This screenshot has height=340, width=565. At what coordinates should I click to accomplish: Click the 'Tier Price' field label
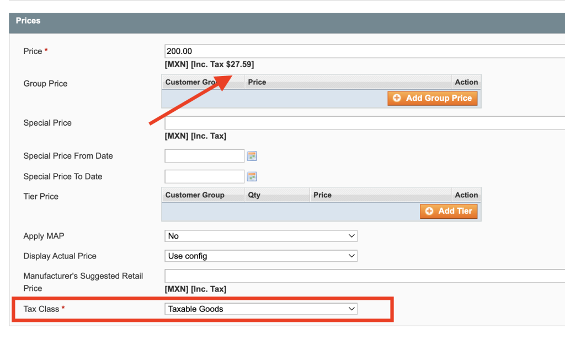click(41, 196)
